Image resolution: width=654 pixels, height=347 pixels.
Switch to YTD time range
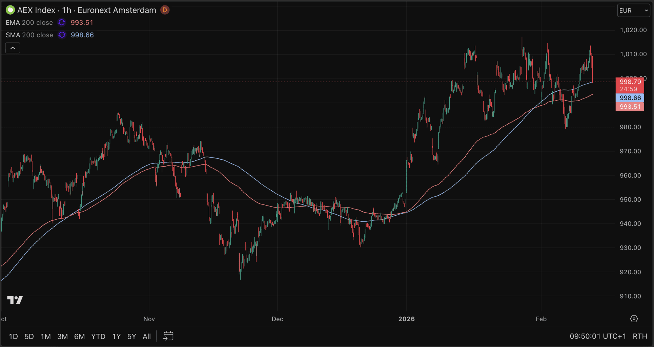click(98, 337)
